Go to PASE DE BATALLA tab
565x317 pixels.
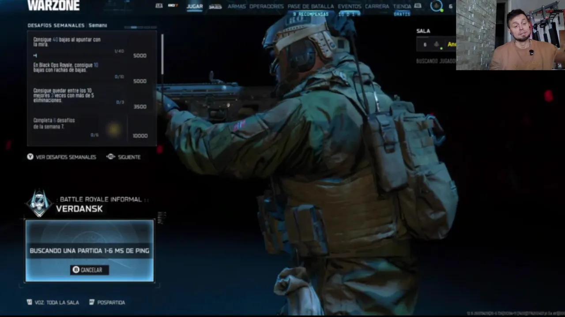311,6
